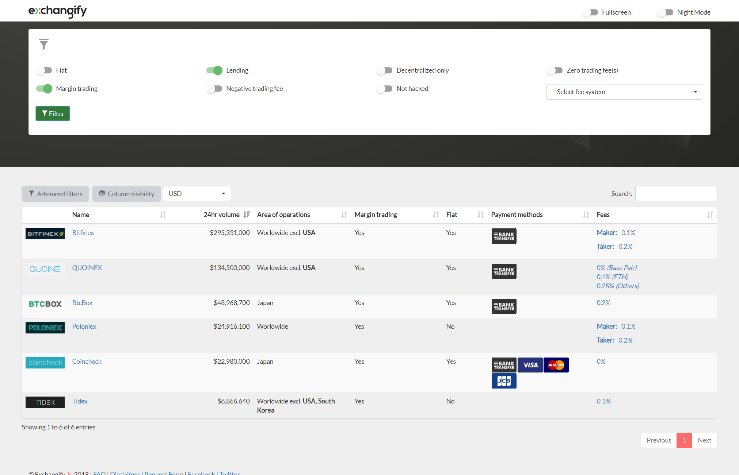Toggle the Not hacked filter
This screenshot has width=739, height=475.
(x=384, y=89)
